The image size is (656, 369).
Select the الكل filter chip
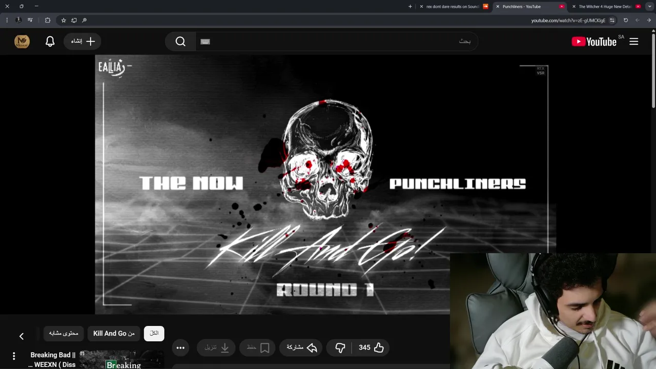(154, 333)
